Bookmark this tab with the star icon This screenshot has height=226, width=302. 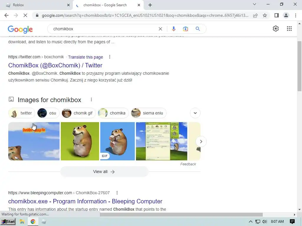coord(265,15)
